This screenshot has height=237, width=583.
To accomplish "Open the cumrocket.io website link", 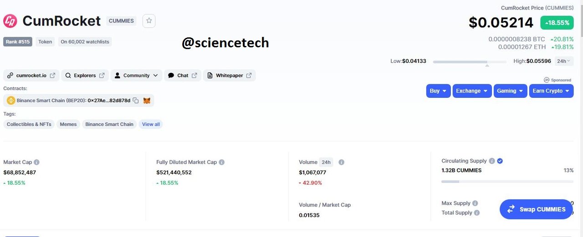I will click(31, 76).
